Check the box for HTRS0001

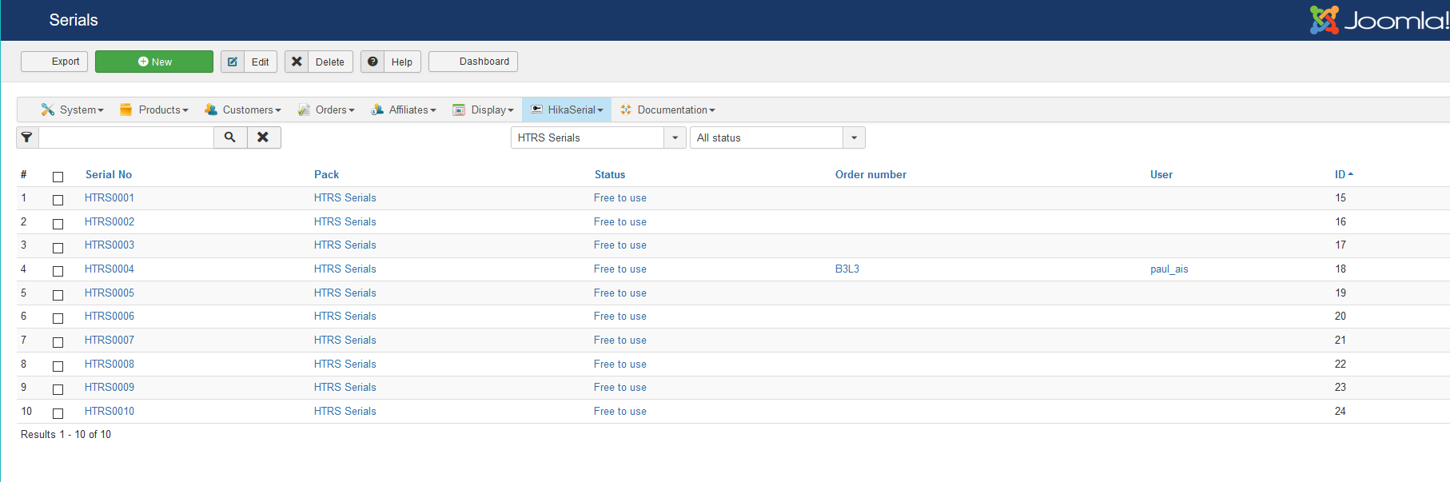click(x=58, y=200)
